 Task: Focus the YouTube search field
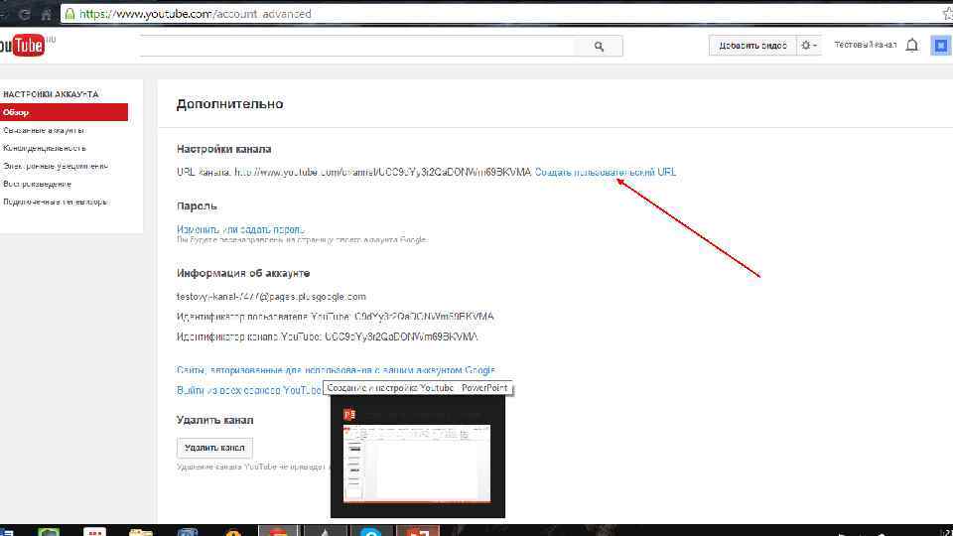click(x=357, y=47)
